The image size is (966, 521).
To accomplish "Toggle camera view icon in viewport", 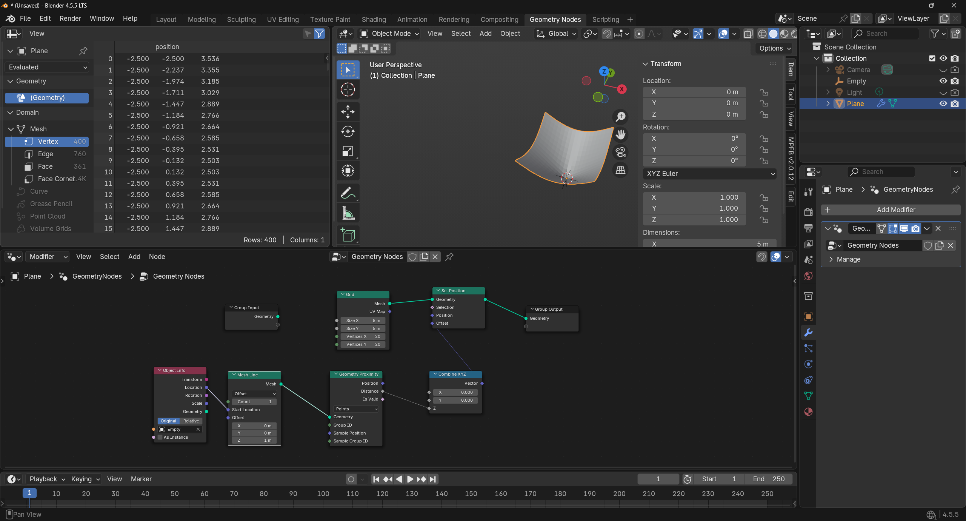I will click(621, 152).
